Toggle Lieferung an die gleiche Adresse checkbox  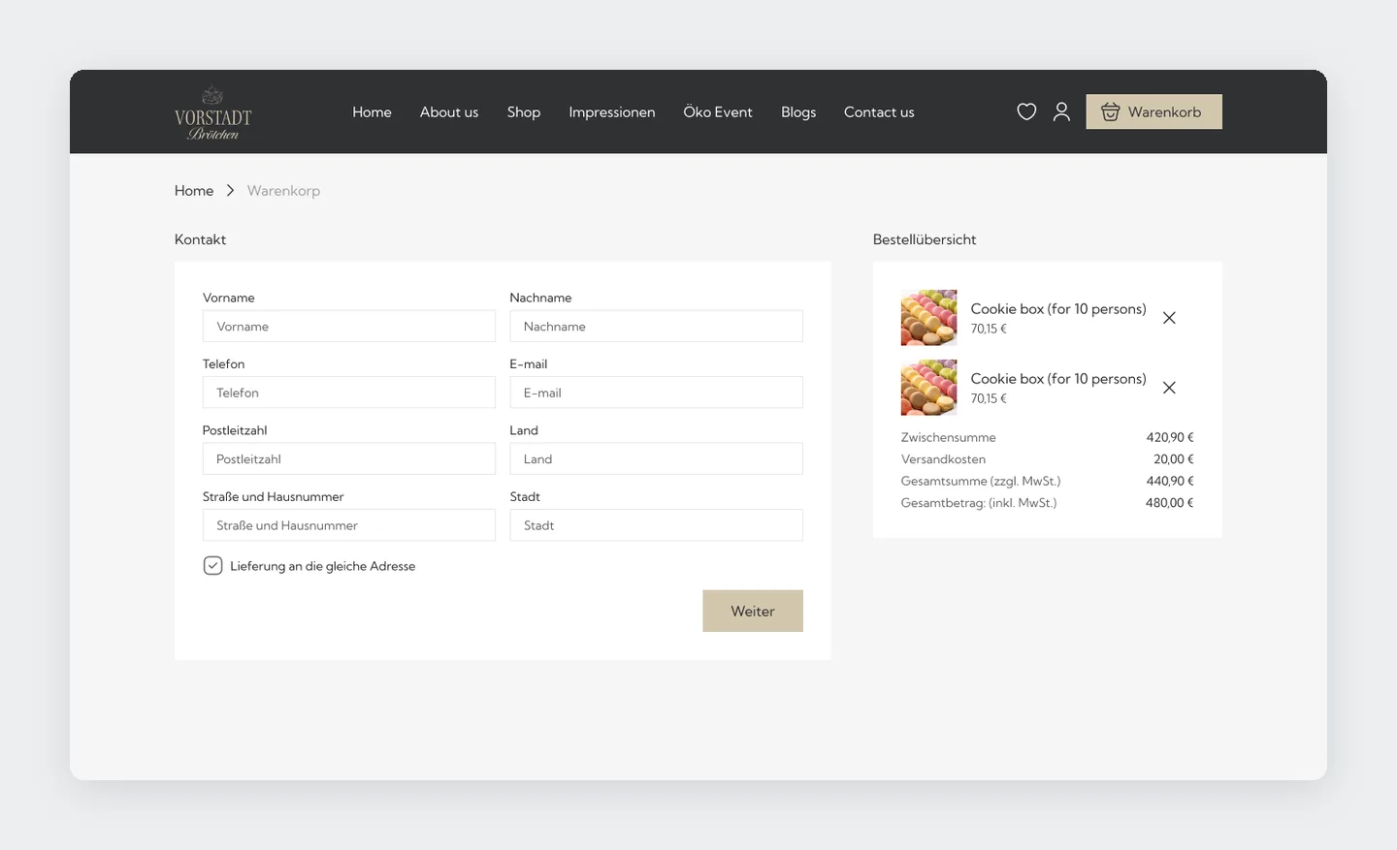[212, 566]
